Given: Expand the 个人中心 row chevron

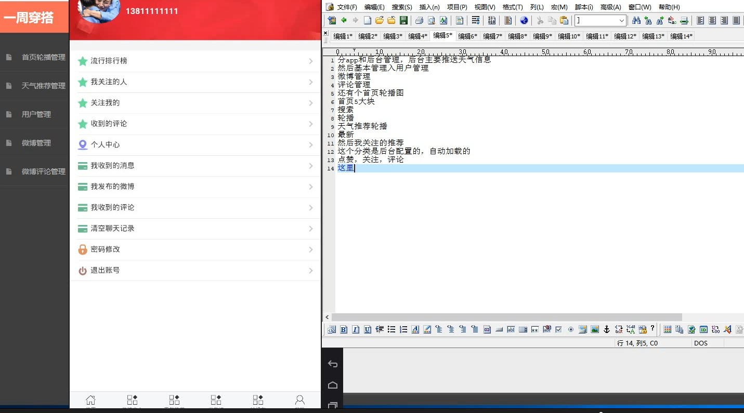Looking at the screenshot, I should (311, 145).
